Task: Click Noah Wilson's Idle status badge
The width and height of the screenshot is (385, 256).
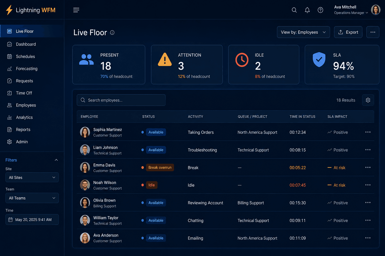Action: 151,185
